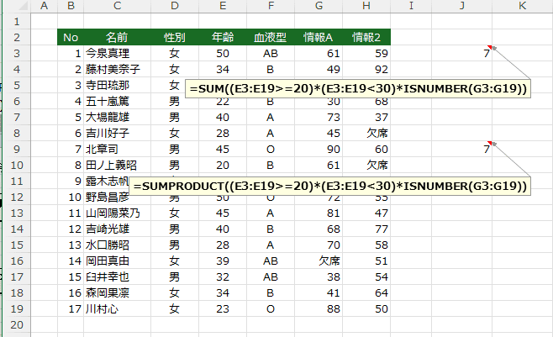Select cell J9 containing 7
This screenshot has height=337, width=553.
(462, 150)
